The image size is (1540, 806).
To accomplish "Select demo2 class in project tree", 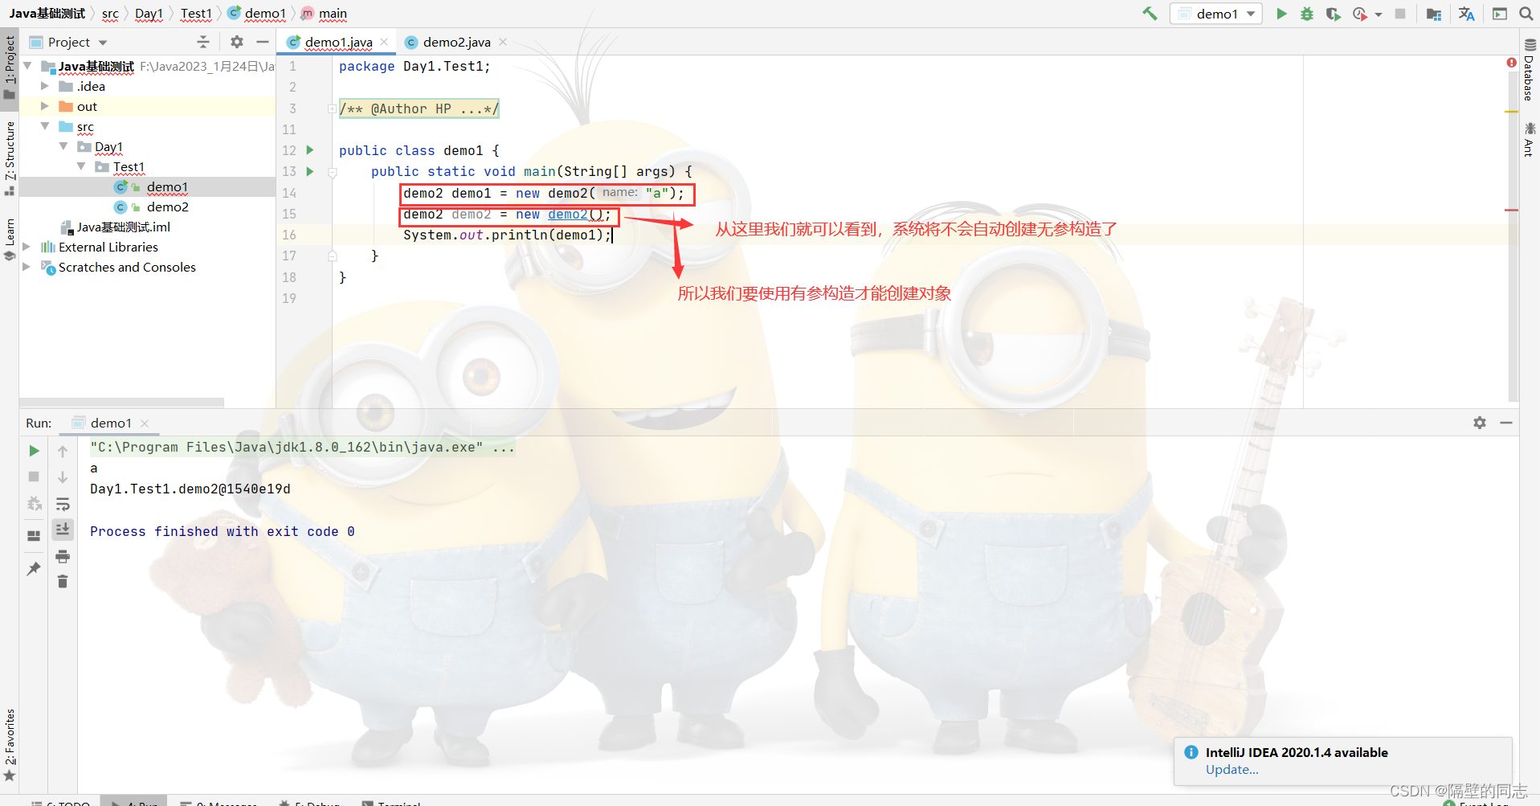I will click(x=167, y=207).
